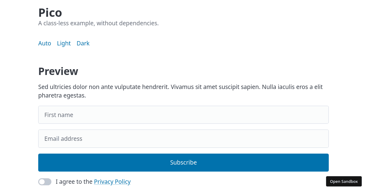Click the First name input field

pyautogui.click(x=183, y=115)
